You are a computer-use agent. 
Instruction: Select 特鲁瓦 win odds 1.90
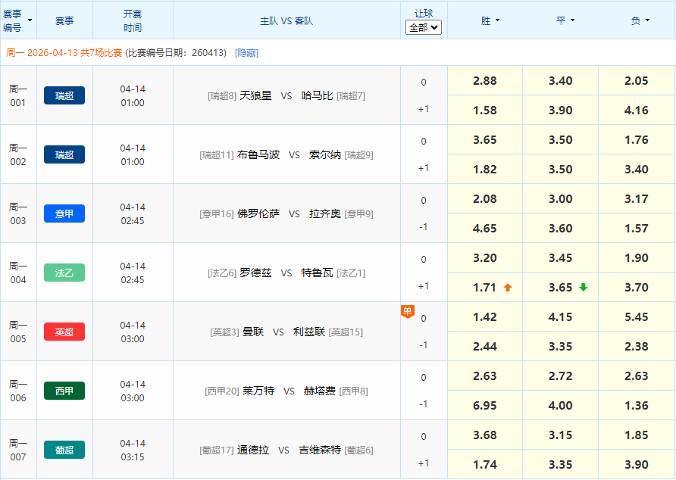637,257
